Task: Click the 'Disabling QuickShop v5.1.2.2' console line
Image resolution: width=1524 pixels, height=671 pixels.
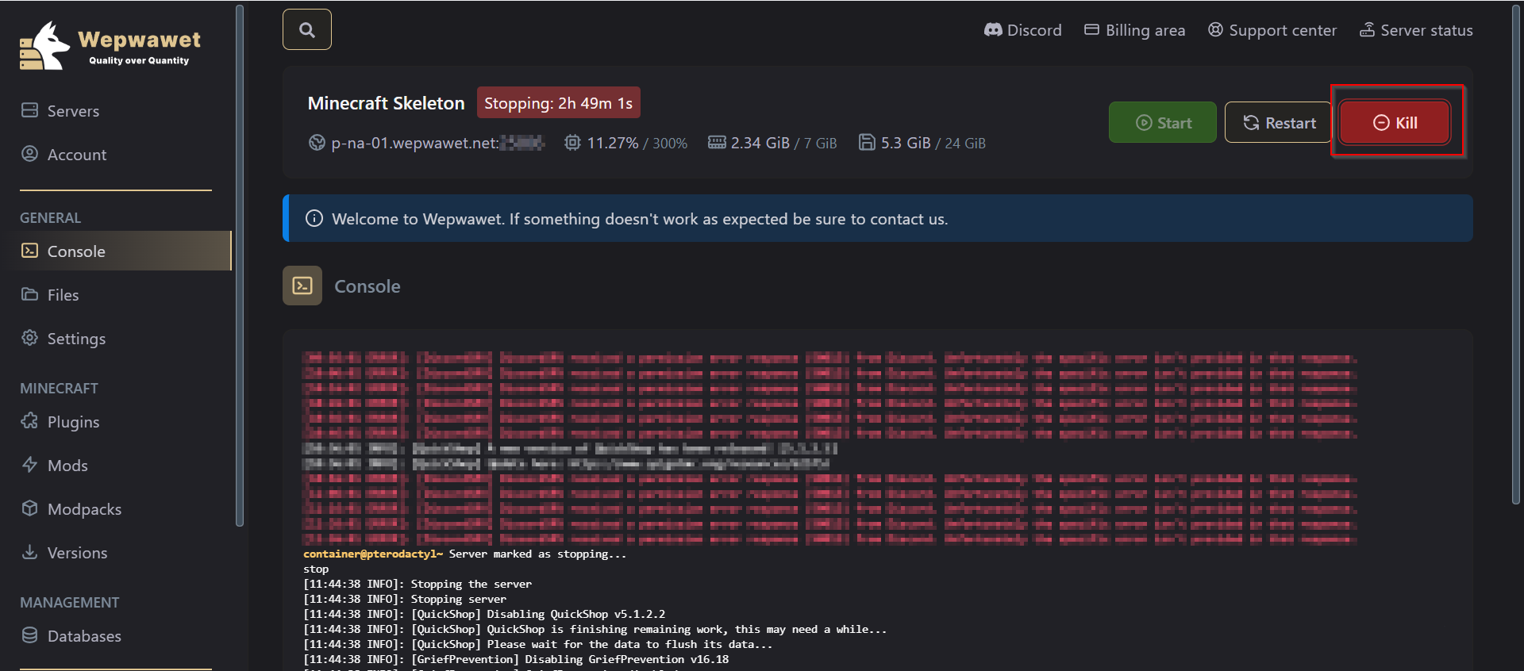Action: 484,615
